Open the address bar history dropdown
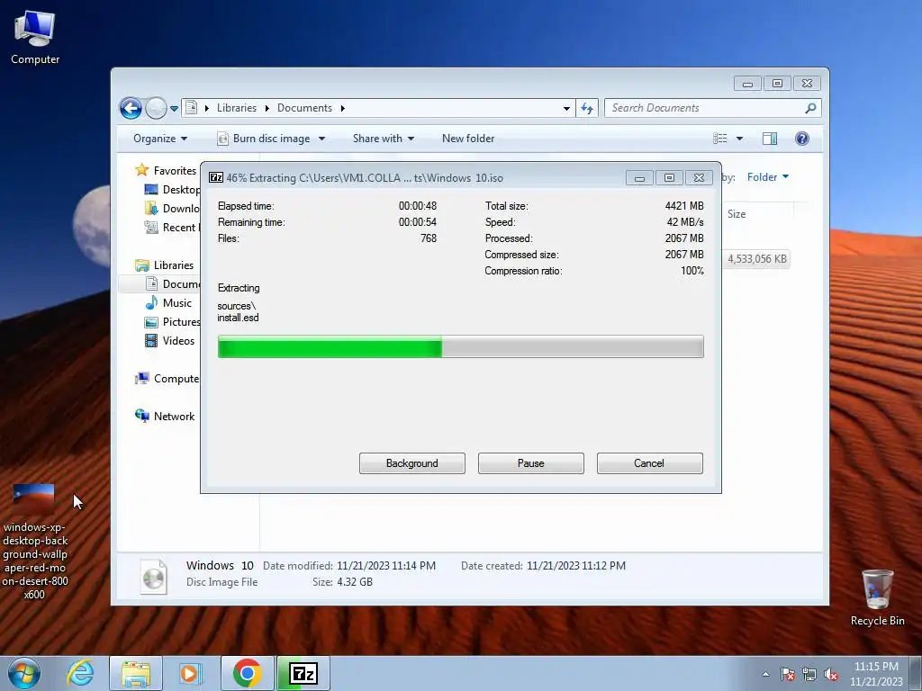The height and width of the screenshot is (691, 922). pyautogui.click(x=566, y=108)
